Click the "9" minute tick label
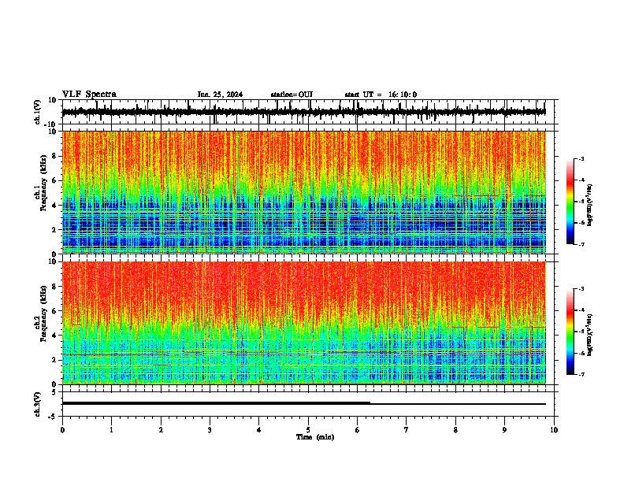The width and height of the screenshot is (624, 482). (504, 430)
